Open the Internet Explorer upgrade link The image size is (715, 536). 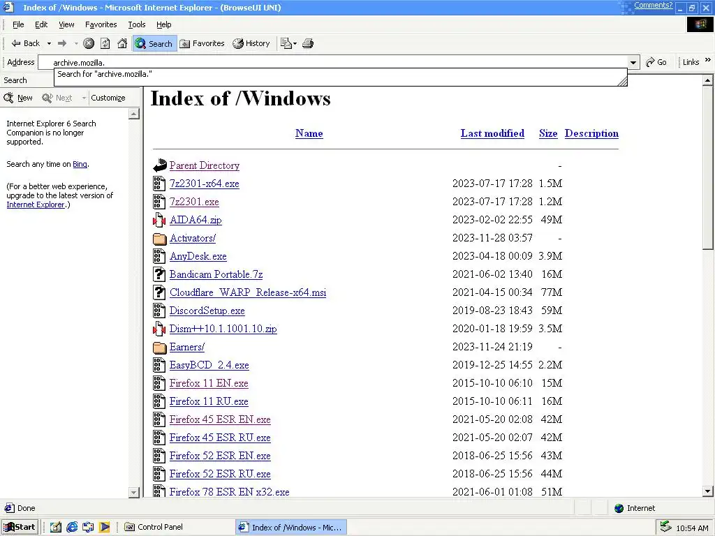coord(35,204)
